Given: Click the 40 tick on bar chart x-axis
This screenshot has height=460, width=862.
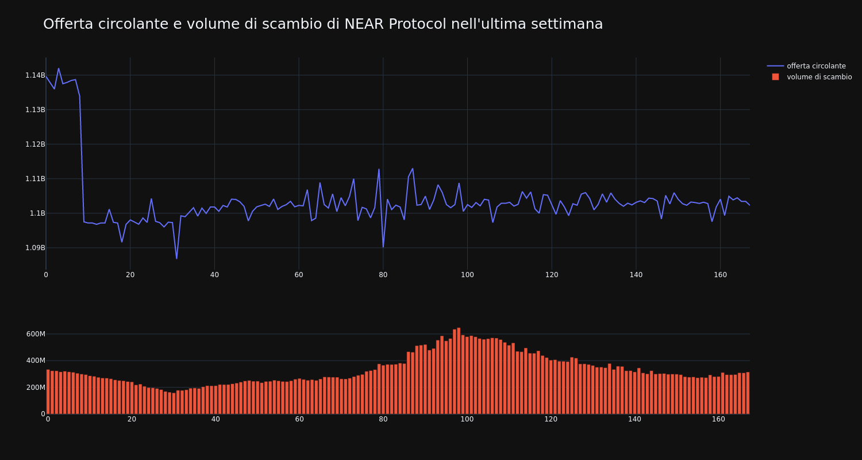Looking at the screenshot, I should (x=215, y=419).
